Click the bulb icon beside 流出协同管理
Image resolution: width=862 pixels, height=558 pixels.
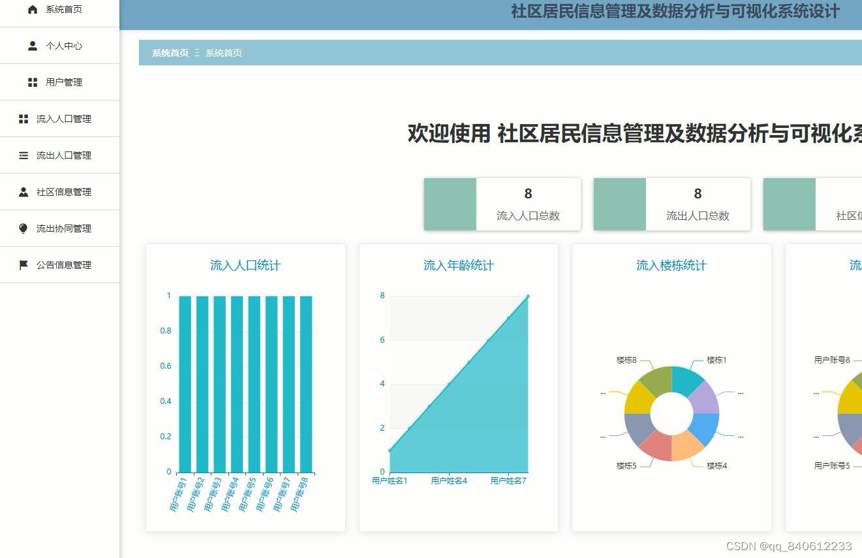(23, 228)
